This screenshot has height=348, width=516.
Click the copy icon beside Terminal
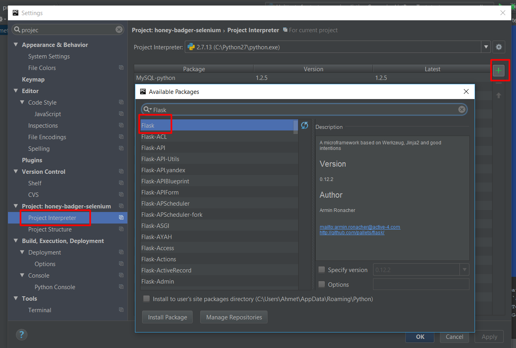(x=121, y=310)
